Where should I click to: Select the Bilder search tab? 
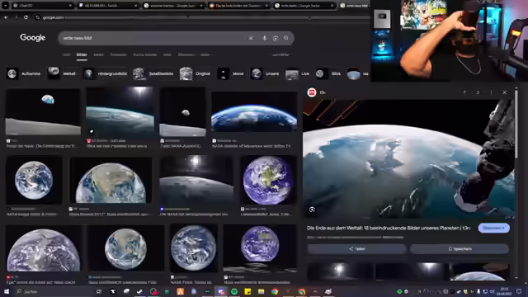click(82, 54)
